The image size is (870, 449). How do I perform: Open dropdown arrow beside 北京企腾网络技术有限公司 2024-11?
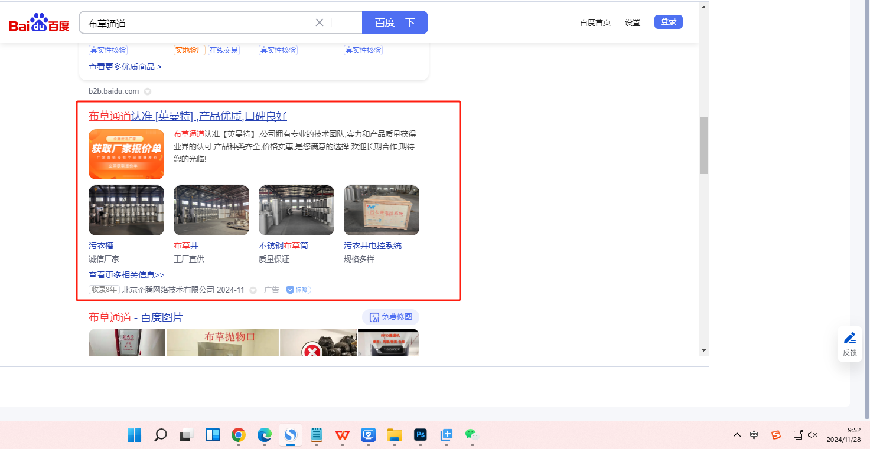(x=253, y=290)
